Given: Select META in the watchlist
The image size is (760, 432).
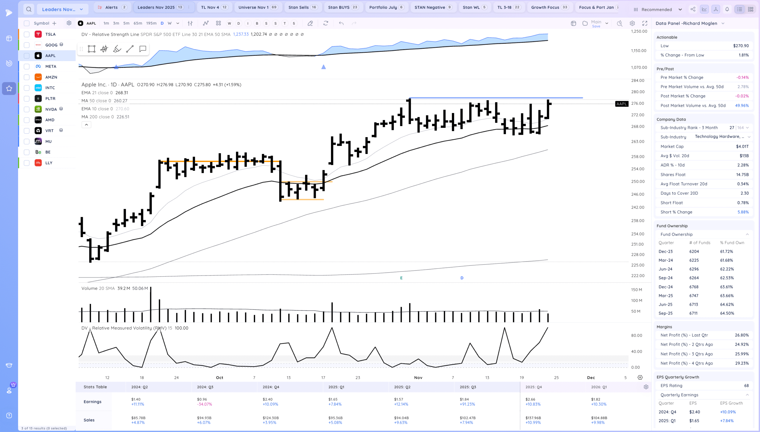Looking at the screenshot, I should click(x=51, y=66).
